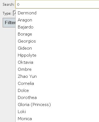Select Dermond from the suggestion list
Screen dimensions: 99x122
[x=57, y=13]
